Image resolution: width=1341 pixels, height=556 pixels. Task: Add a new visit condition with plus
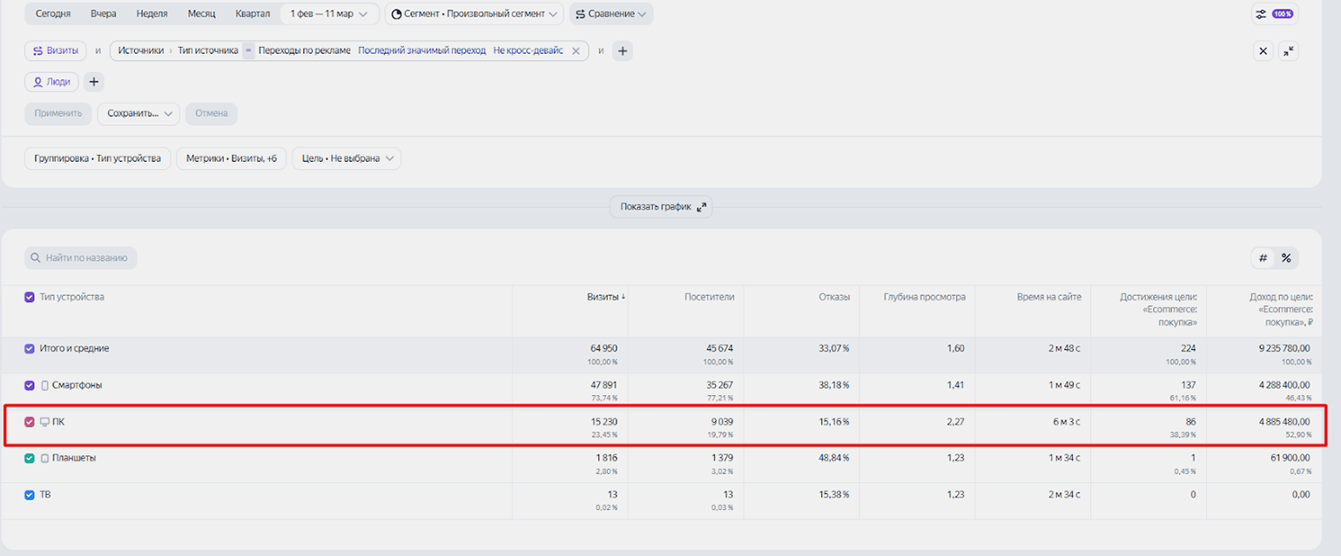[x=623, y=51]
